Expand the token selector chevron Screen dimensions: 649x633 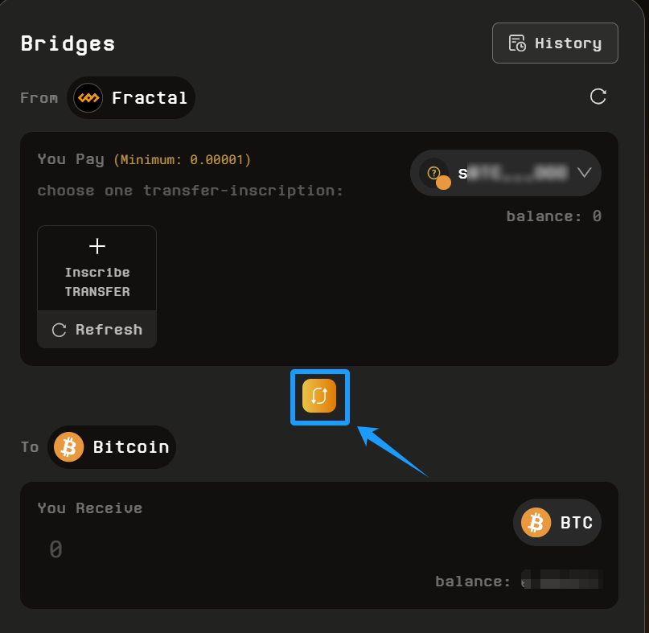pyautogui.click(x=585, y=172)
